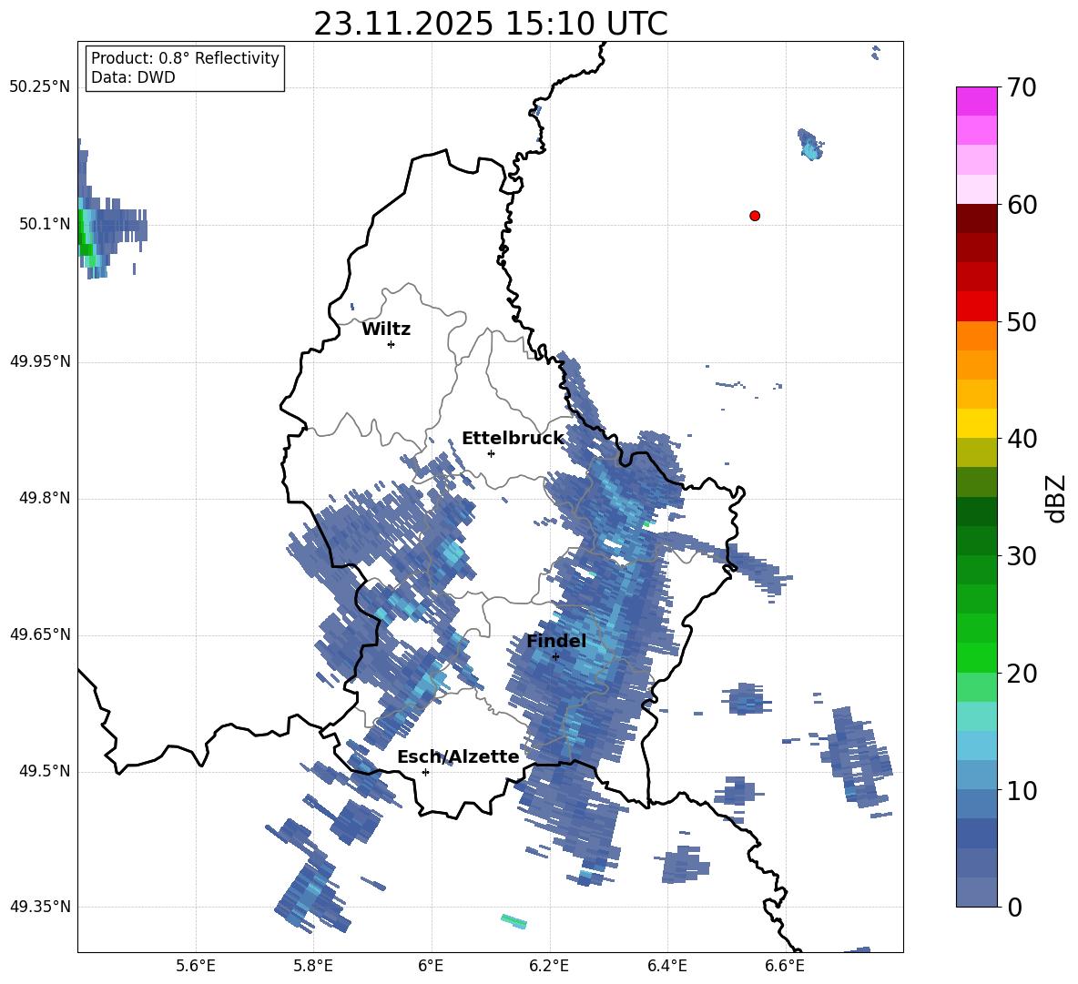The image size is (1078, 984).
Task: Click the dark maroon colorbar segment below 60
Action: pos(976,219)
